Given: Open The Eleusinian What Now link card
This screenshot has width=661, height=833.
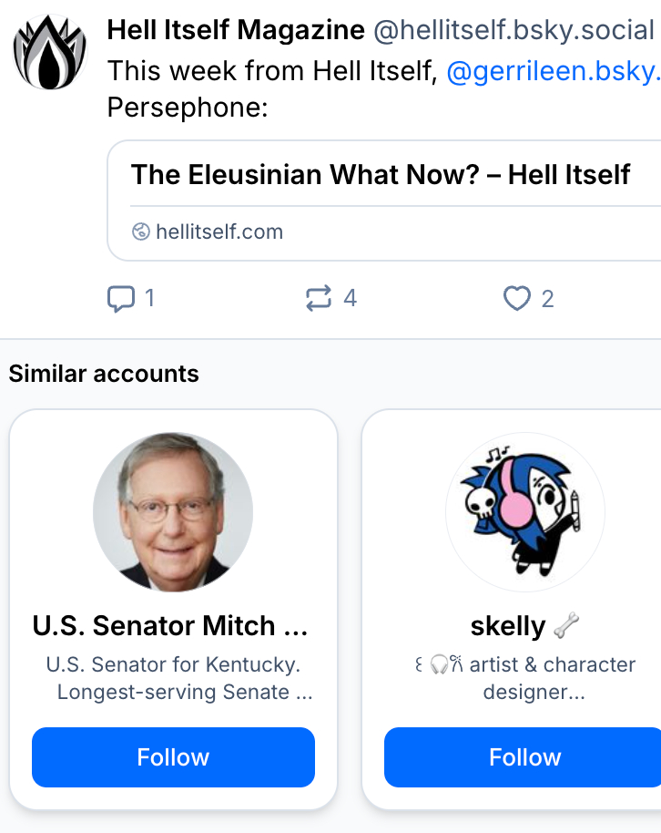Looking at the screenshot, I should (x=381, y=175).
